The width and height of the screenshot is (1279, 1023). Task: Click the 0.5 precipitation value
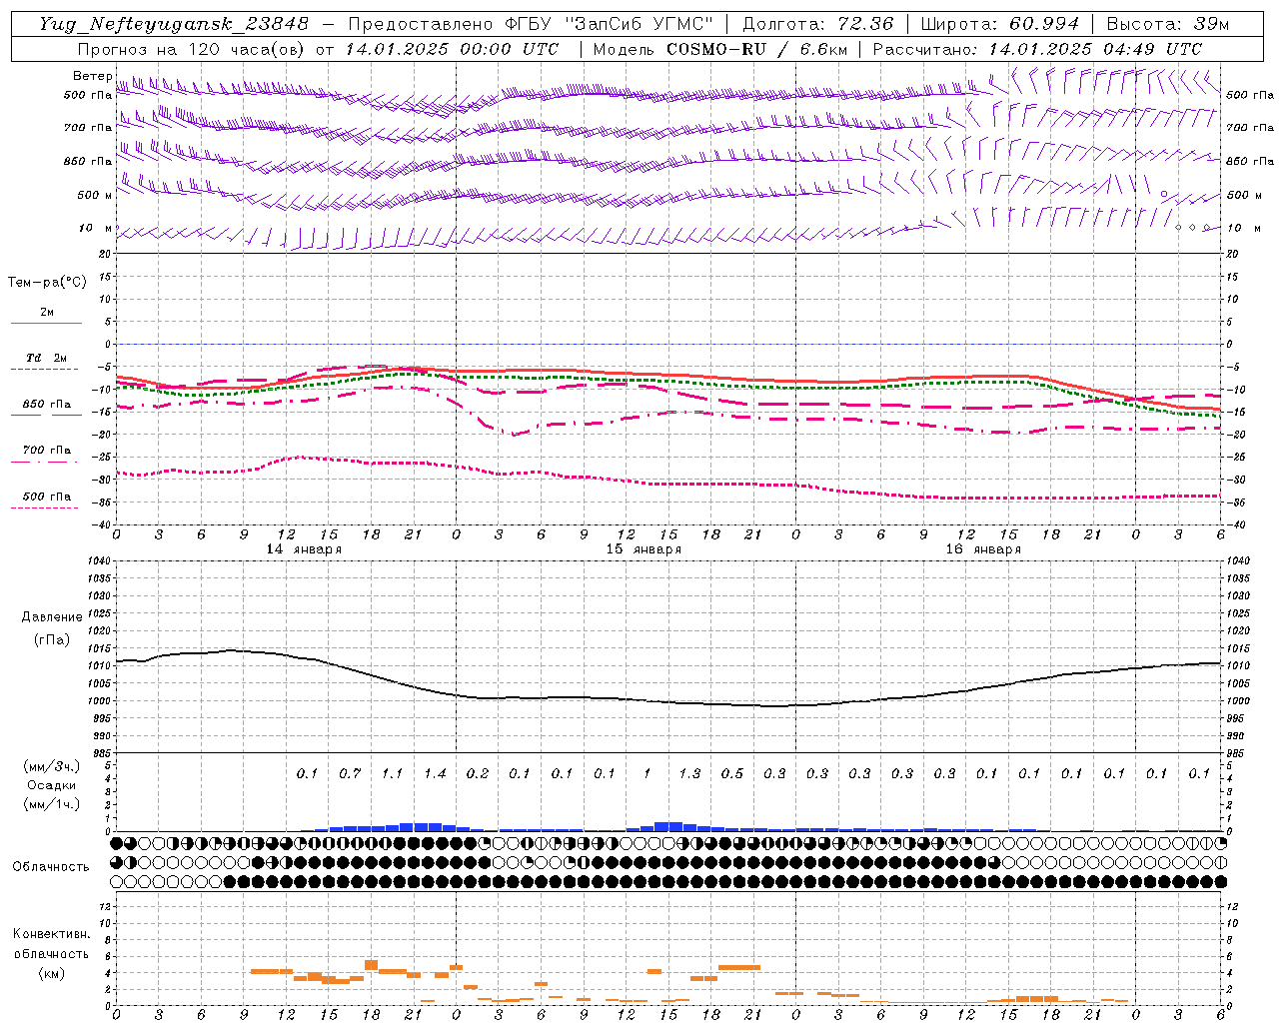[x=732, y=773]
